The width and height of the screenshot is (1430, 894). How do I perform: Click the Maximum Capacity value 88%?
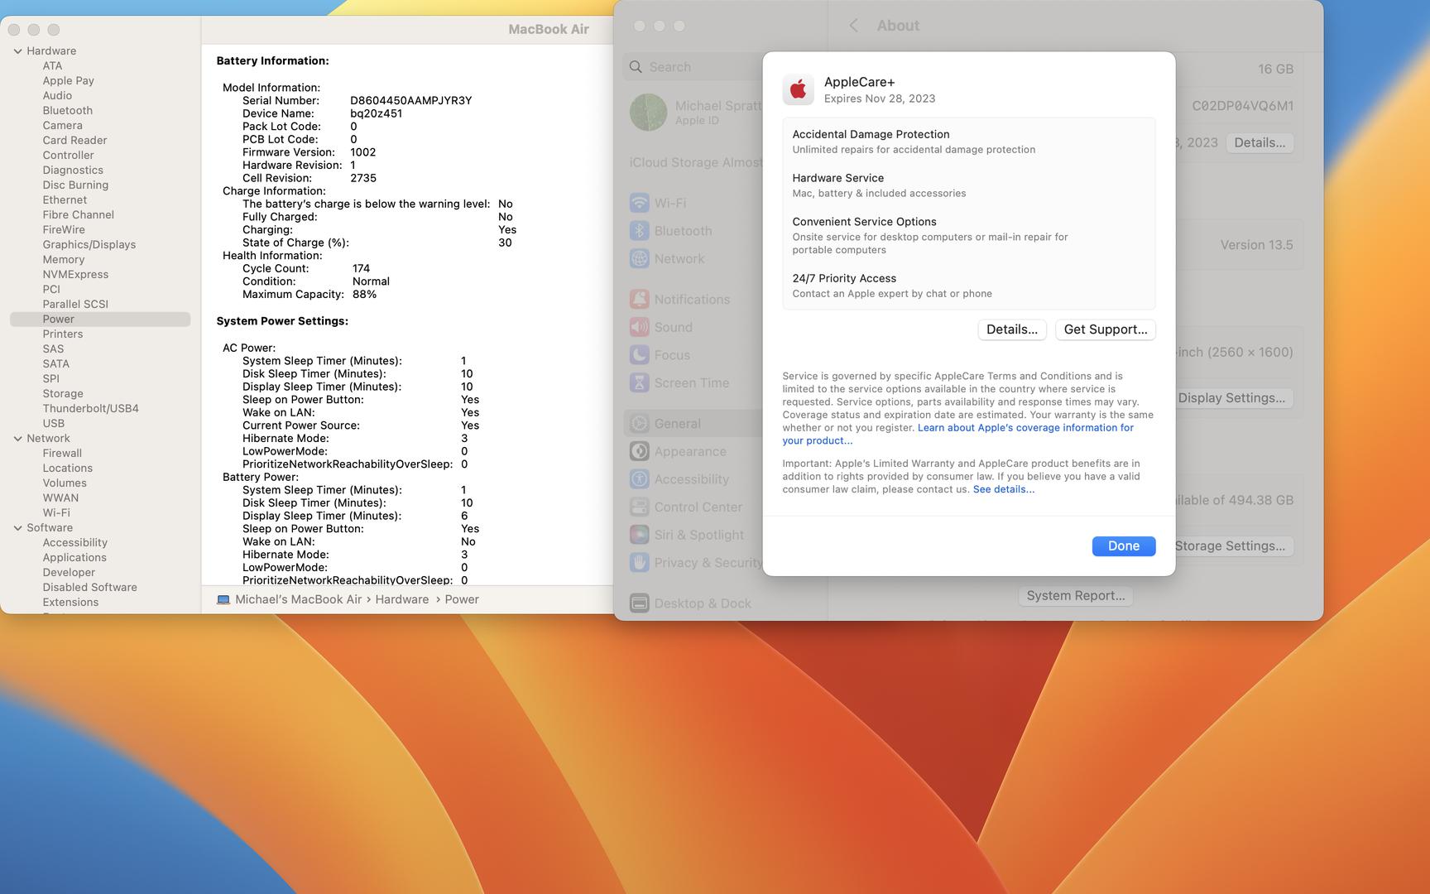point(364,295)
